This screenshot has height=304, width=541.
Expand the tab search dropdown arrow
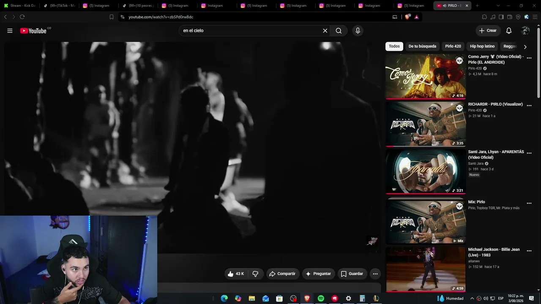(498, 5)
